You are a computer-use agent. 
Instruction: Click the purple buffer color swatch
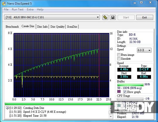[x=119, y=91]
